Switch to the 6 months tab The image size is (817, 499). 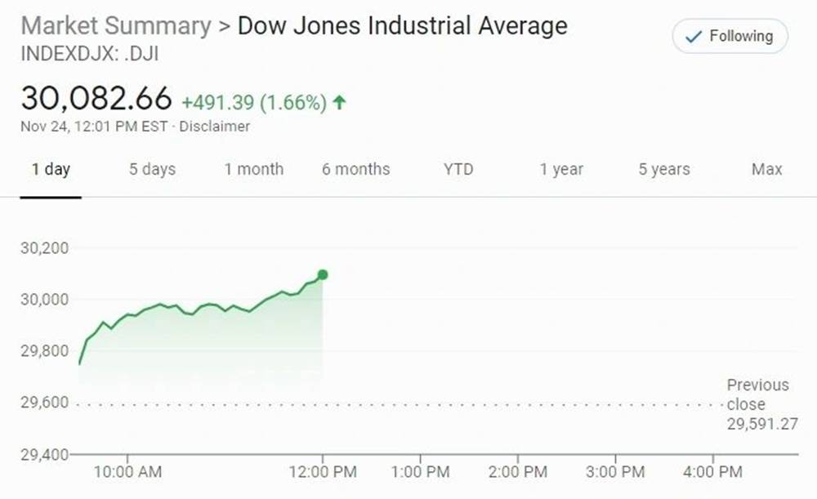[x=355, y=170]
